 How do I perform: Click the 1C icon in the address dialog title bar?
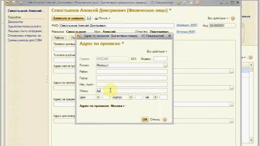(79, 36)
